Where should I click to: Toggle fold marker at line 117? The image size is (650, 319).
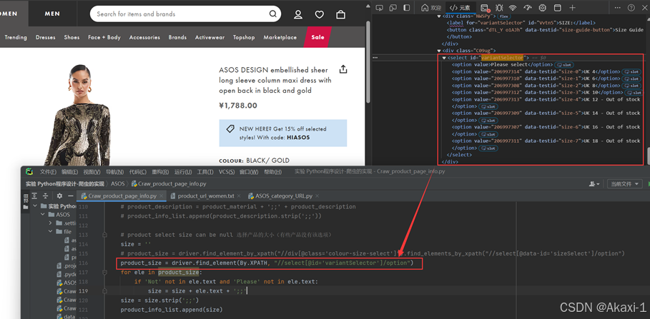104,272
